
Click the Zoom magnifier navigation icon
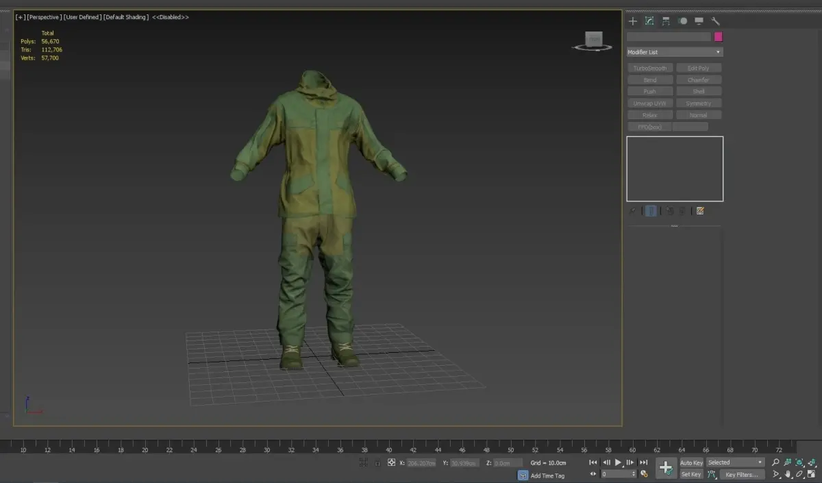coord(776,462)
